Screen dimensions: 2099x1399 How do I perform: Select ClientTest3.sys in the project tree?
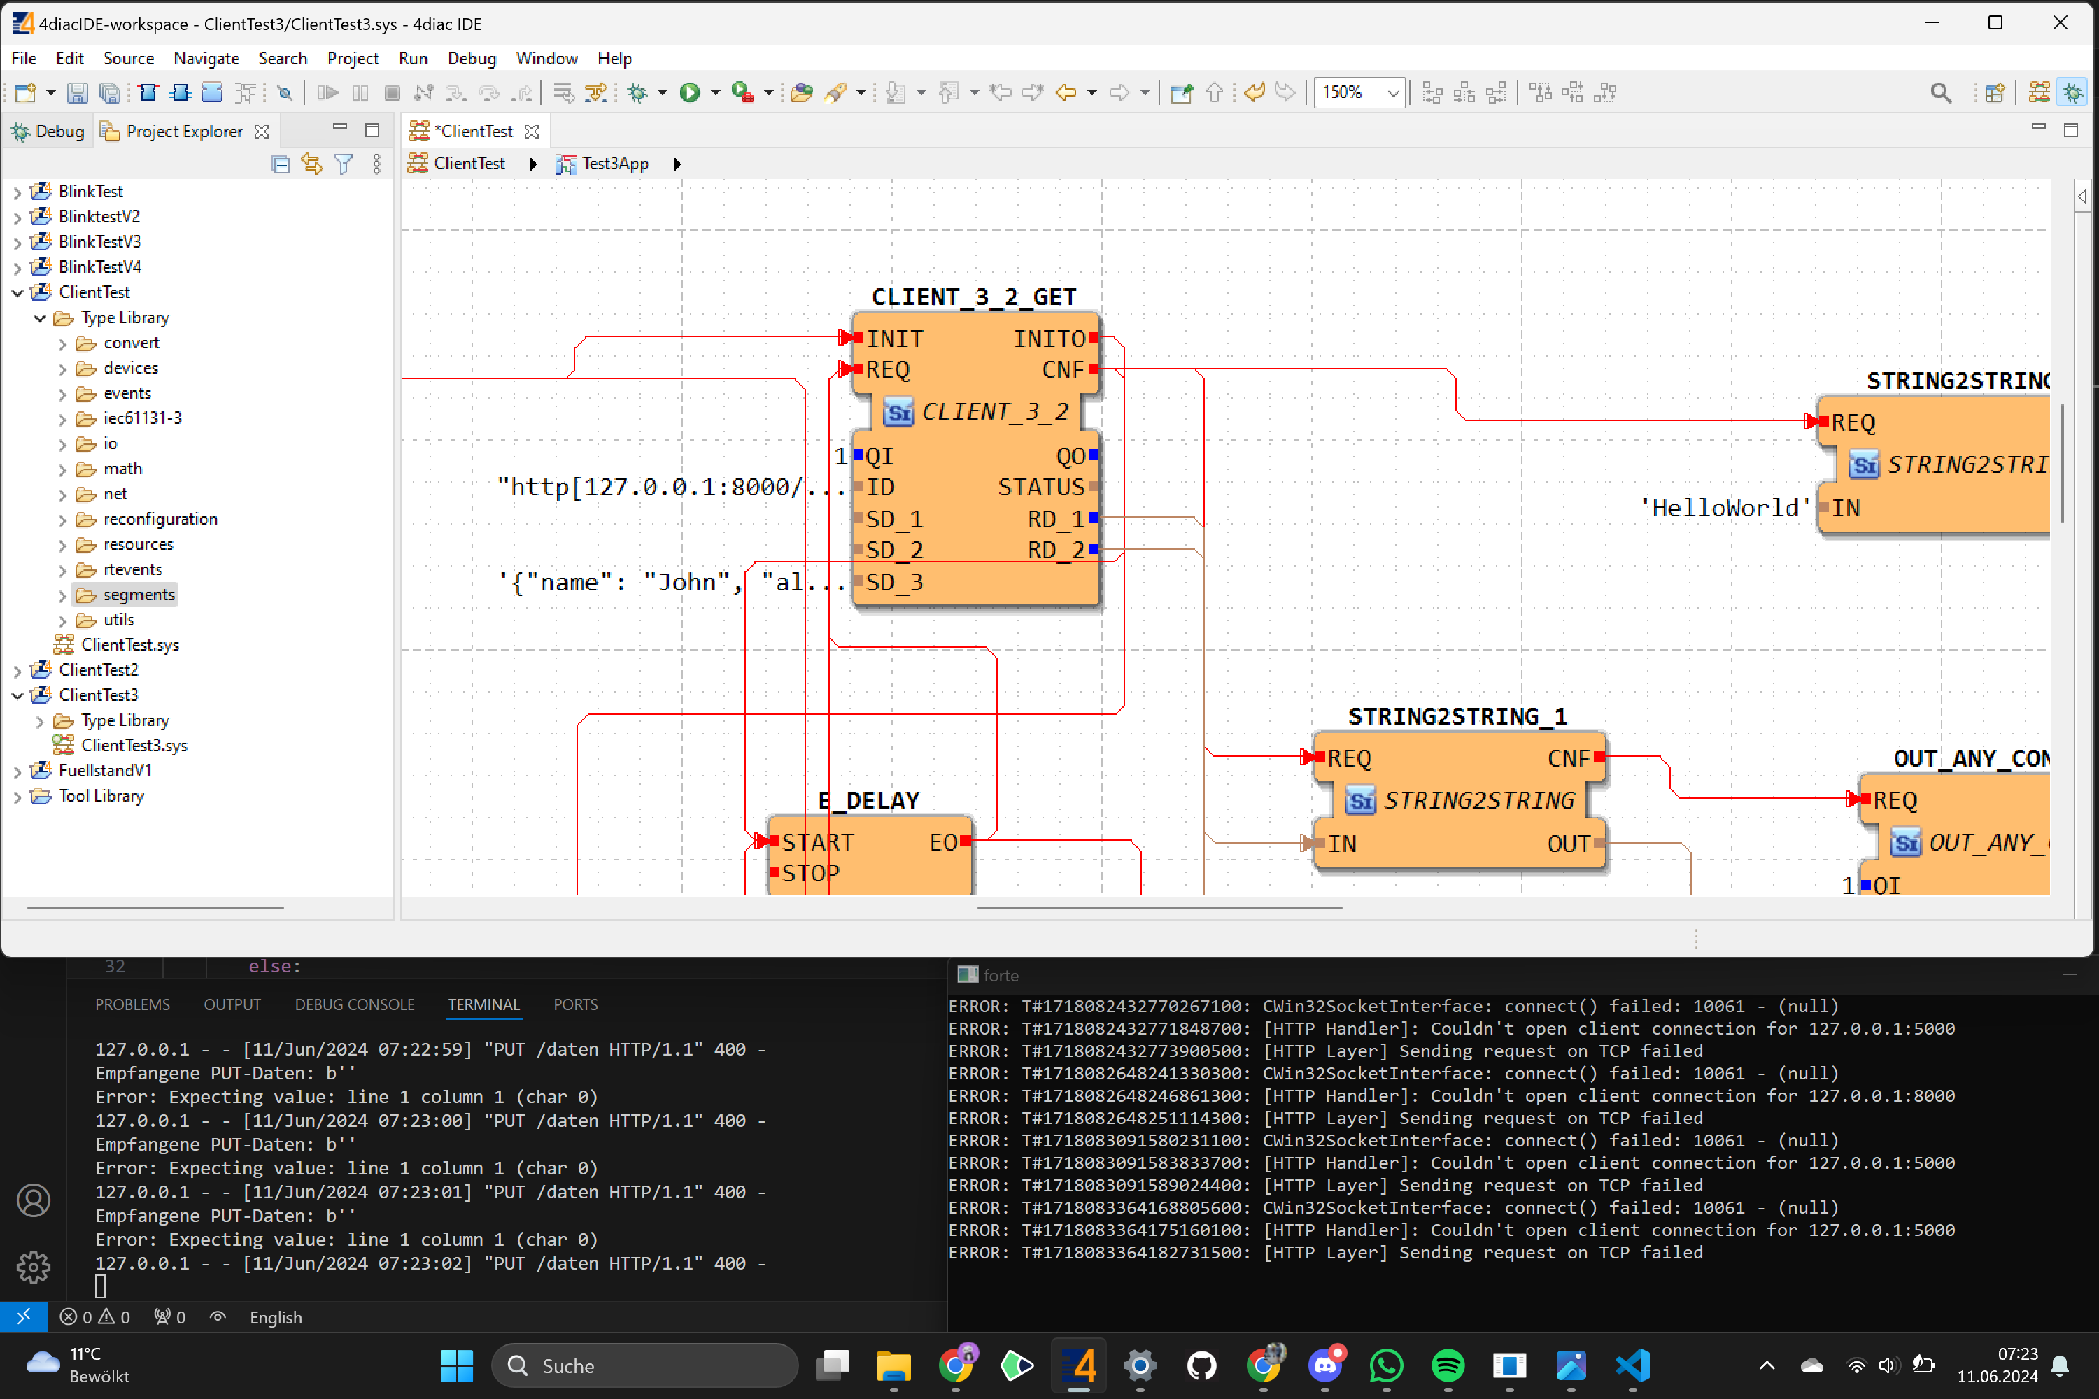point(134,745)
